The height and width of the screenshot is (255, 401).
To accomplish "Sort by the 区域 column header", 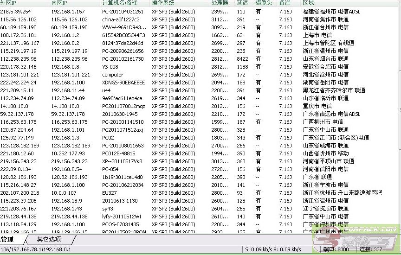I will [308, 3].
